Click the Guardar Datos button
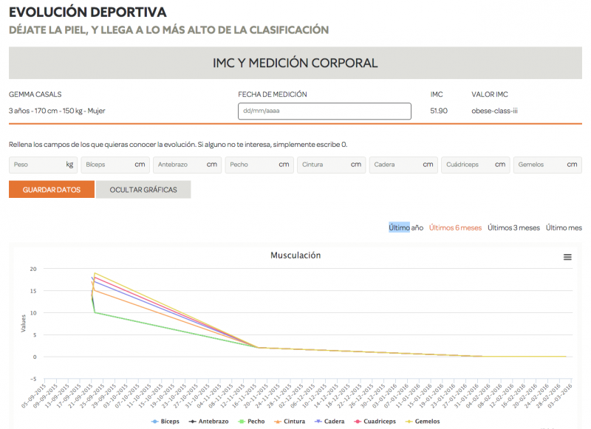Screen dimensions: 591x429 tap(51, 190)
